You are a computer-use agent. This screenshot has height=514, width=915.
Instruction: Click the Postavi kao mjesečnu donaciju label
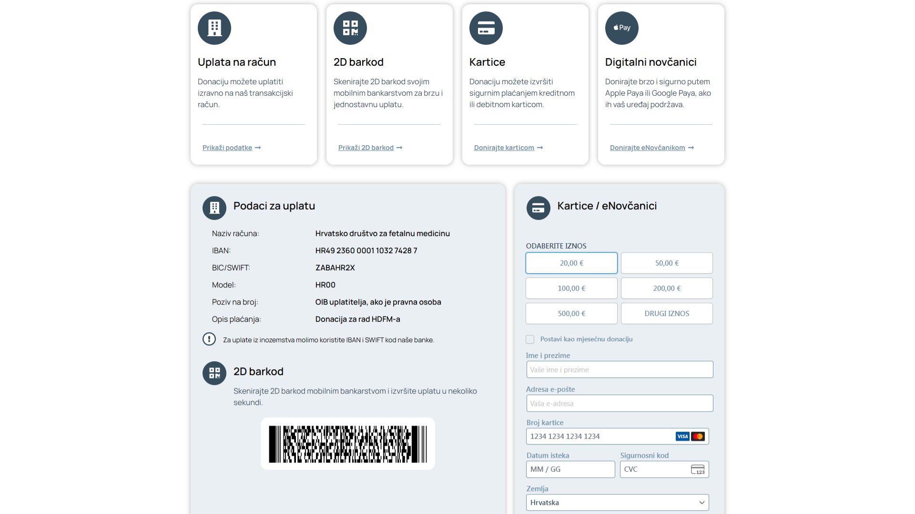587,339
